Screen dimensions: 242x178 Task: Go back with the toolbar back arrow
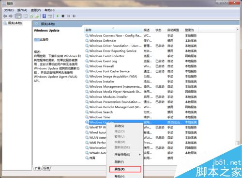tap(5, 16)
